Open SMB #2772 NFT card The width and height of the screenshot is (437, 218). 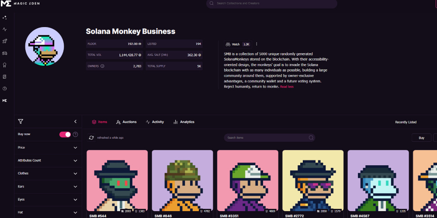(x=313, y=184)
